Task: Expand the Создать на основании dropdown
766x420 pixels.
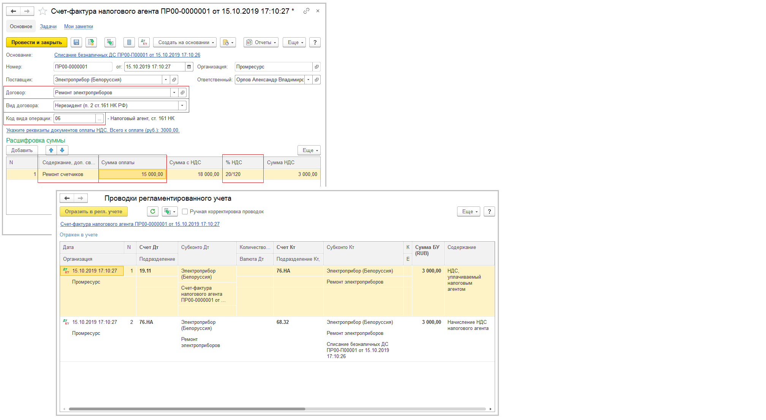Action: point(185,42)
